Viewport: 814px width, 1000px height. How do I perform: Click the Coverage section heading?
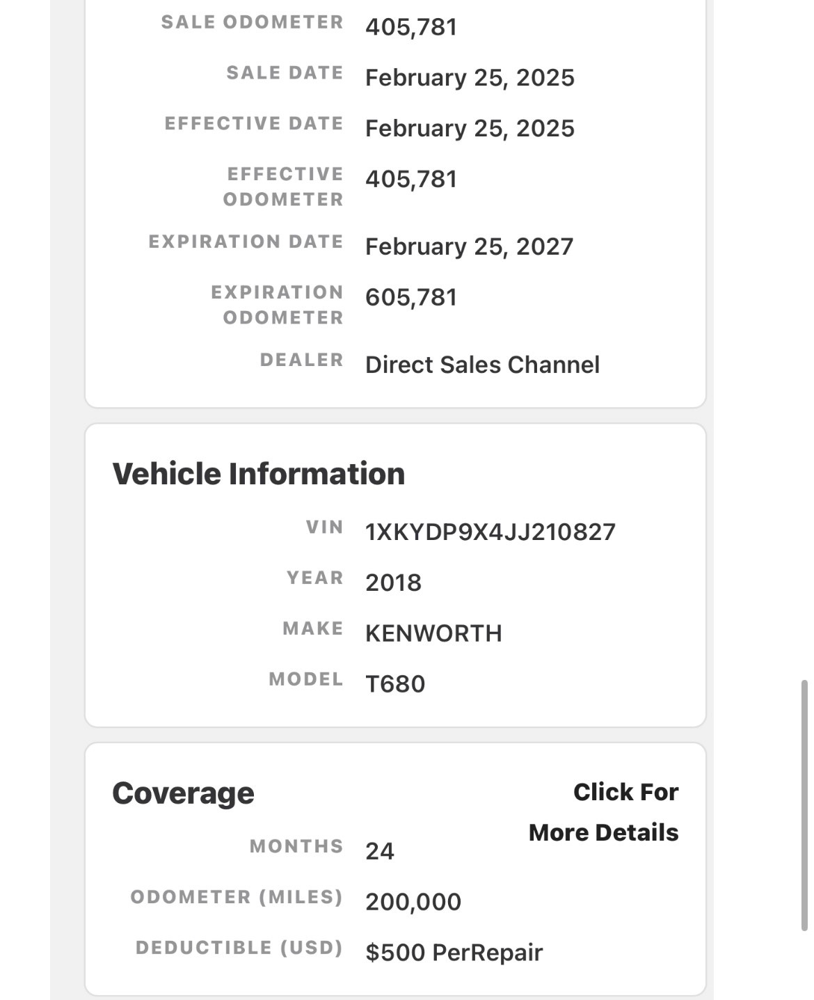(x=183, y=793)
